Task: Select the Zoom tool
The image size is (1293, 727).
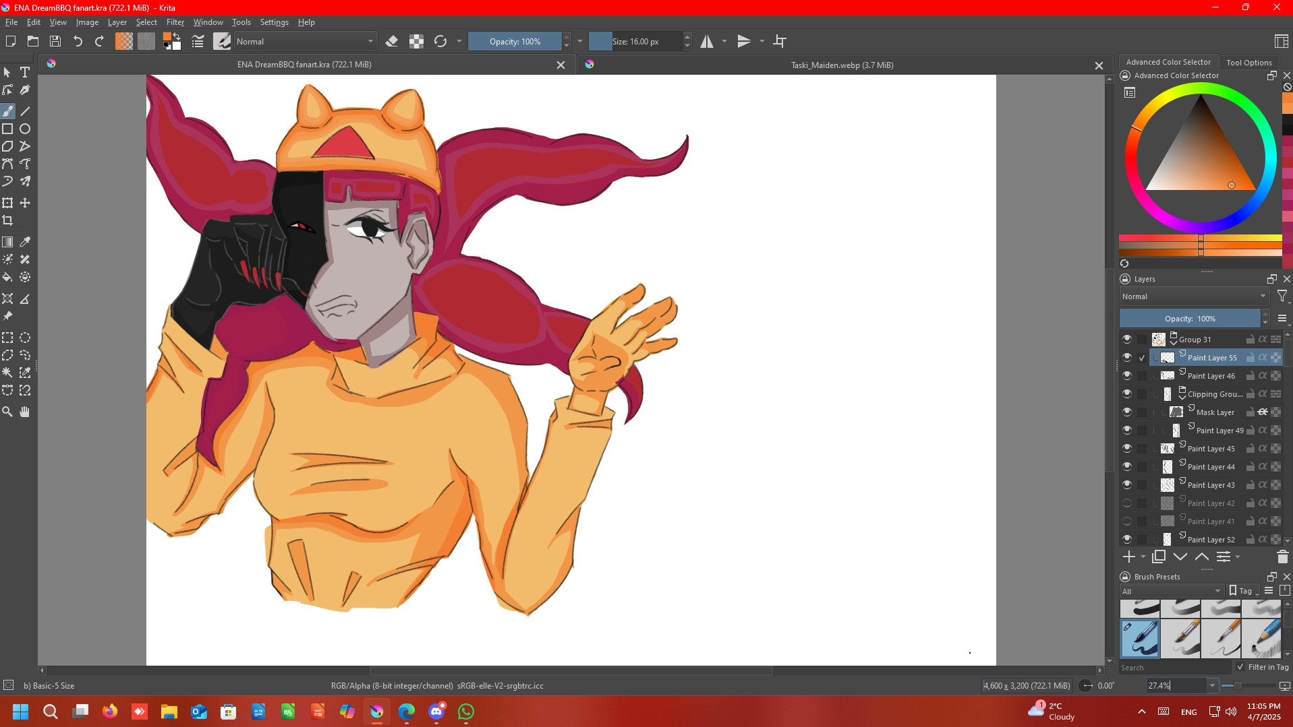Action: pyautogui.click(x=7, y=412)
